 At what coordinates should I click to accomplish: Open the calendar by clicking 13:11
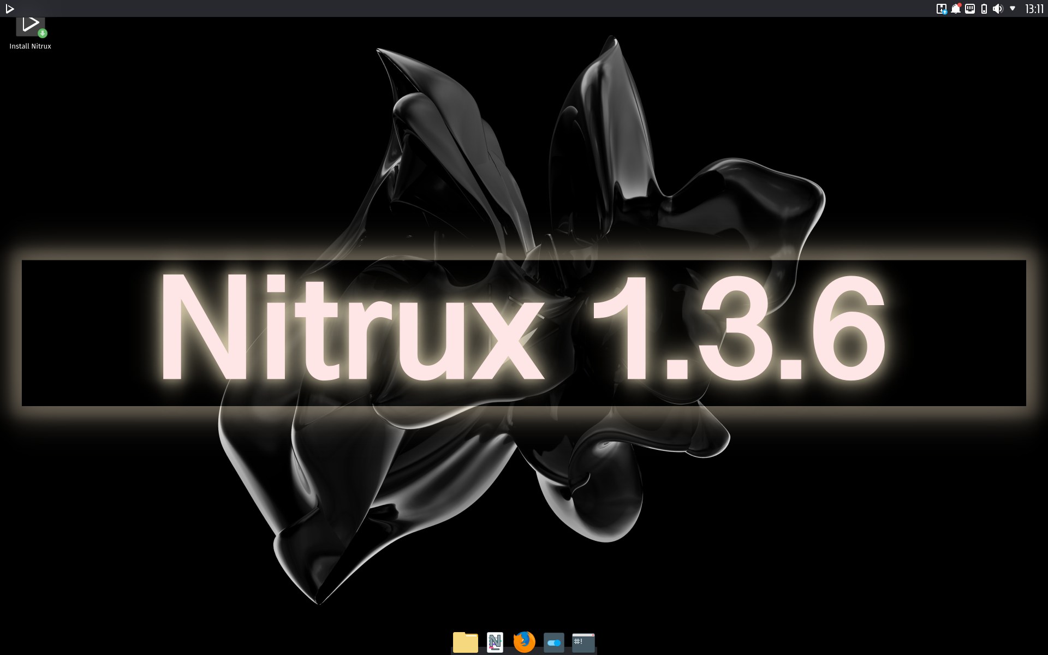[x=1034, y=8]
